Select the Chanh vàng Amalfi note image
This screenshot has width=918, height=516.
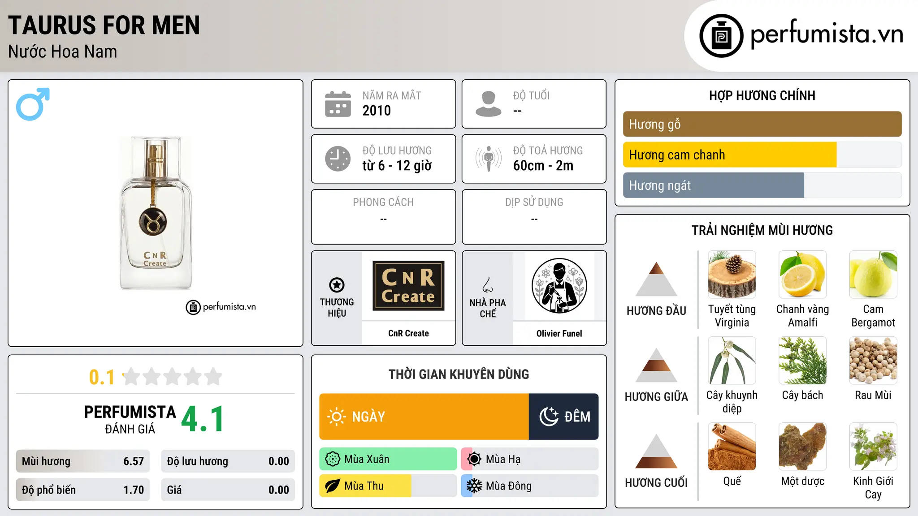(x=803, y=275)
